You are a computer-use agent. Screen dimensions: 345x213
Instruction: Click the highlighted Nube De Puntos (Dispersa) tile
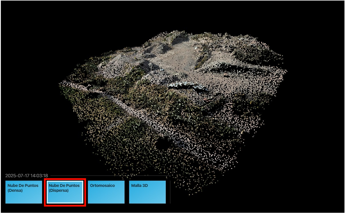tap(65, 192)
